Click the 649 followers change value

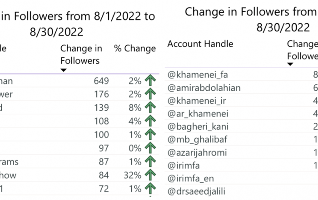(x=101, y=81)
